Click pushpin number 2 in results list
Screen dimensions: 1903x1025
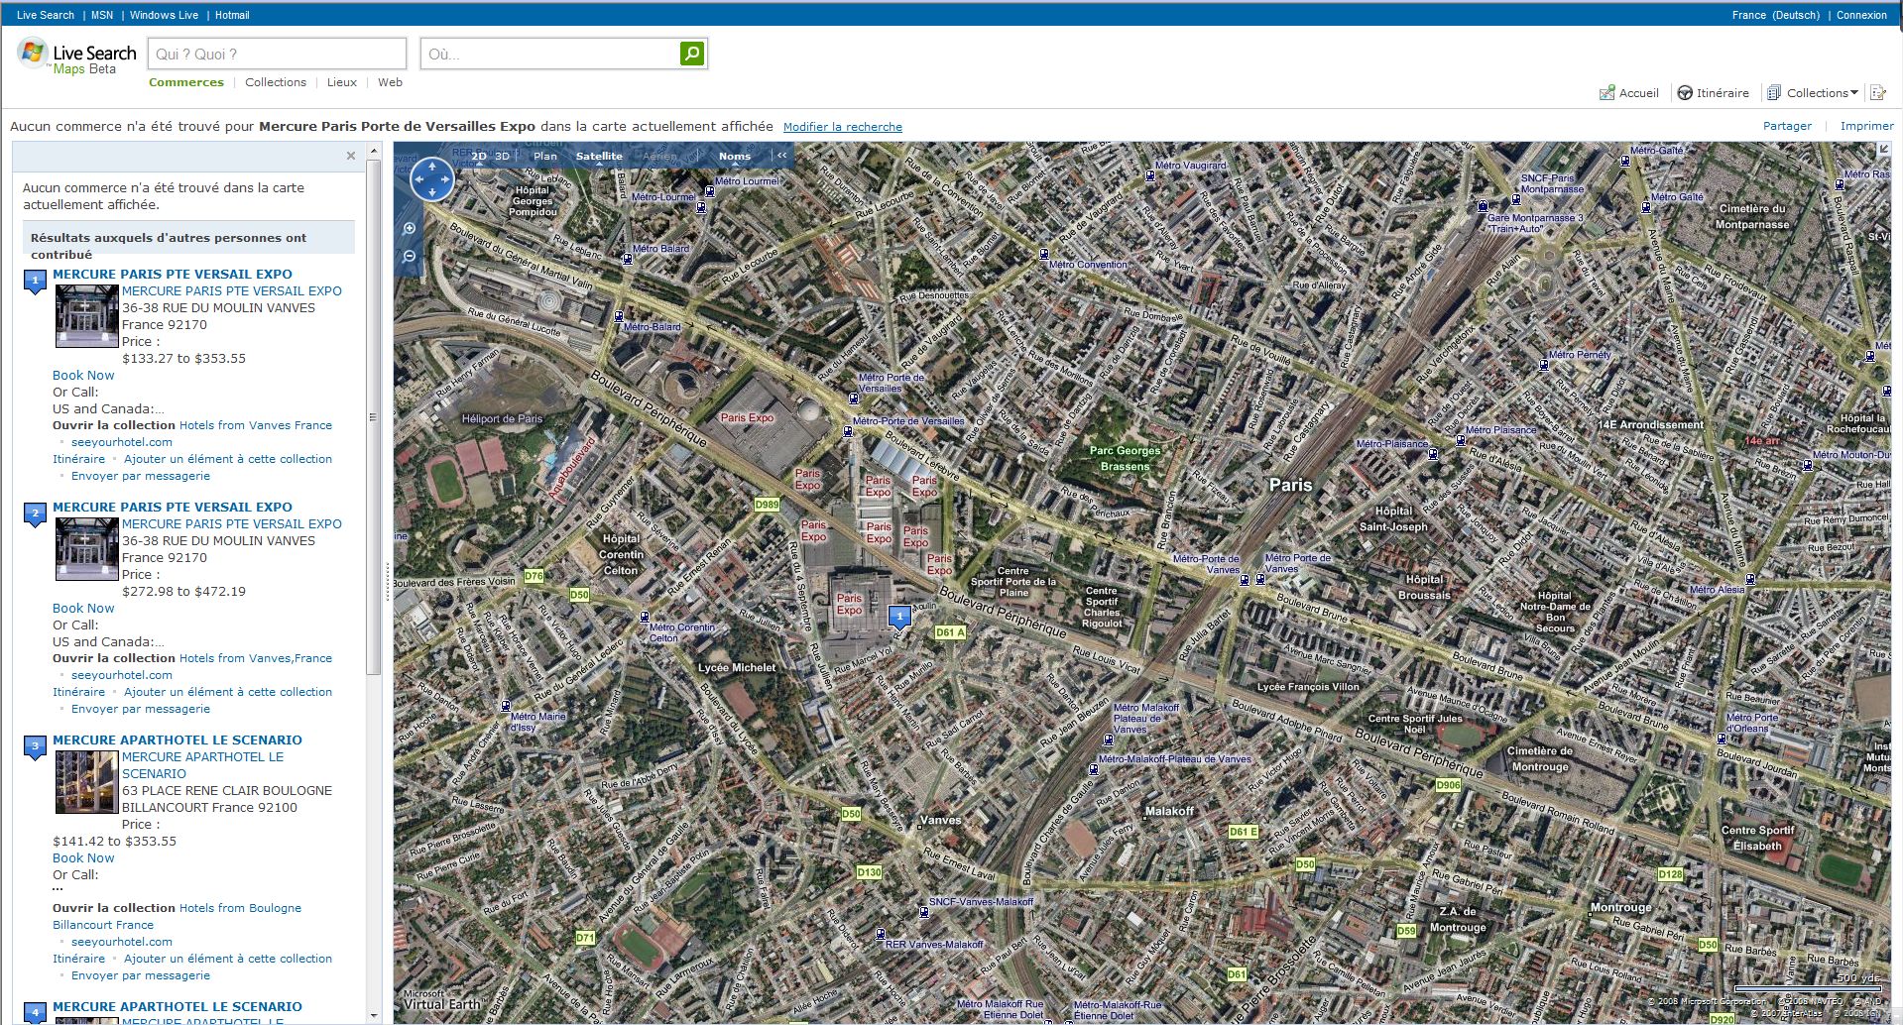point(35,515)
